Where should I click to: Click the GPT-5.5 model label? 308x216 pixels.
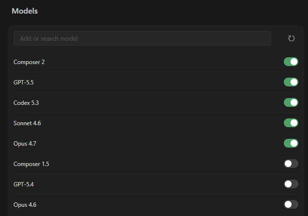click(24, 83)
